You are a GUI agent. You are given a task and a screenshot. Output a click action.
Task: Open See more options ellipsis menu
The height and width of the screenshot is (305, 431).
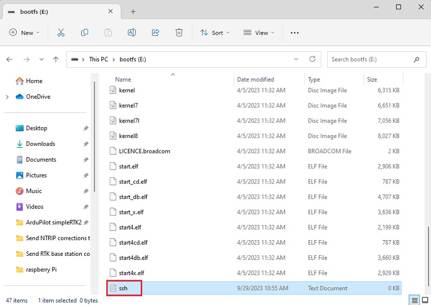295,32
